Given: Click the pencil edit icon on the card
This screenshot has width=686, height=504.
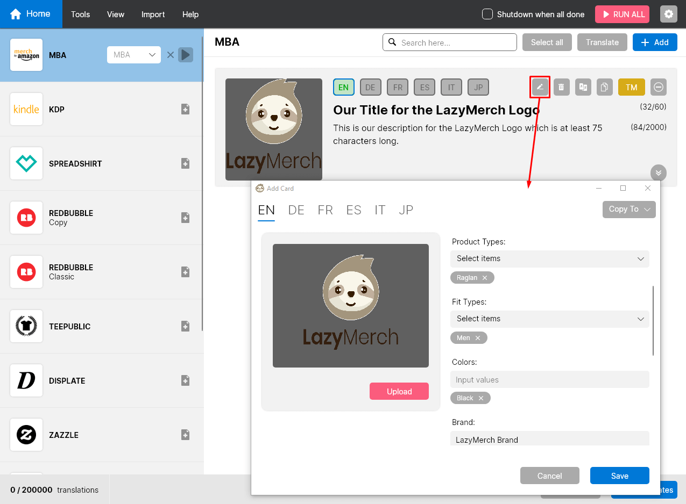Looking at the screenshot, I should (540, 87).
